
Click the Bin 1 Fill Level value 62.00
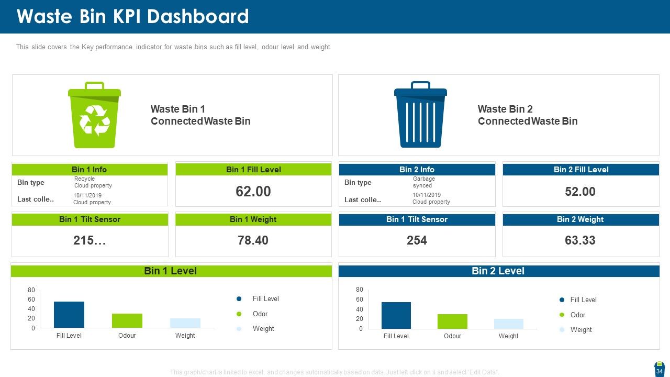click(253, 192)
